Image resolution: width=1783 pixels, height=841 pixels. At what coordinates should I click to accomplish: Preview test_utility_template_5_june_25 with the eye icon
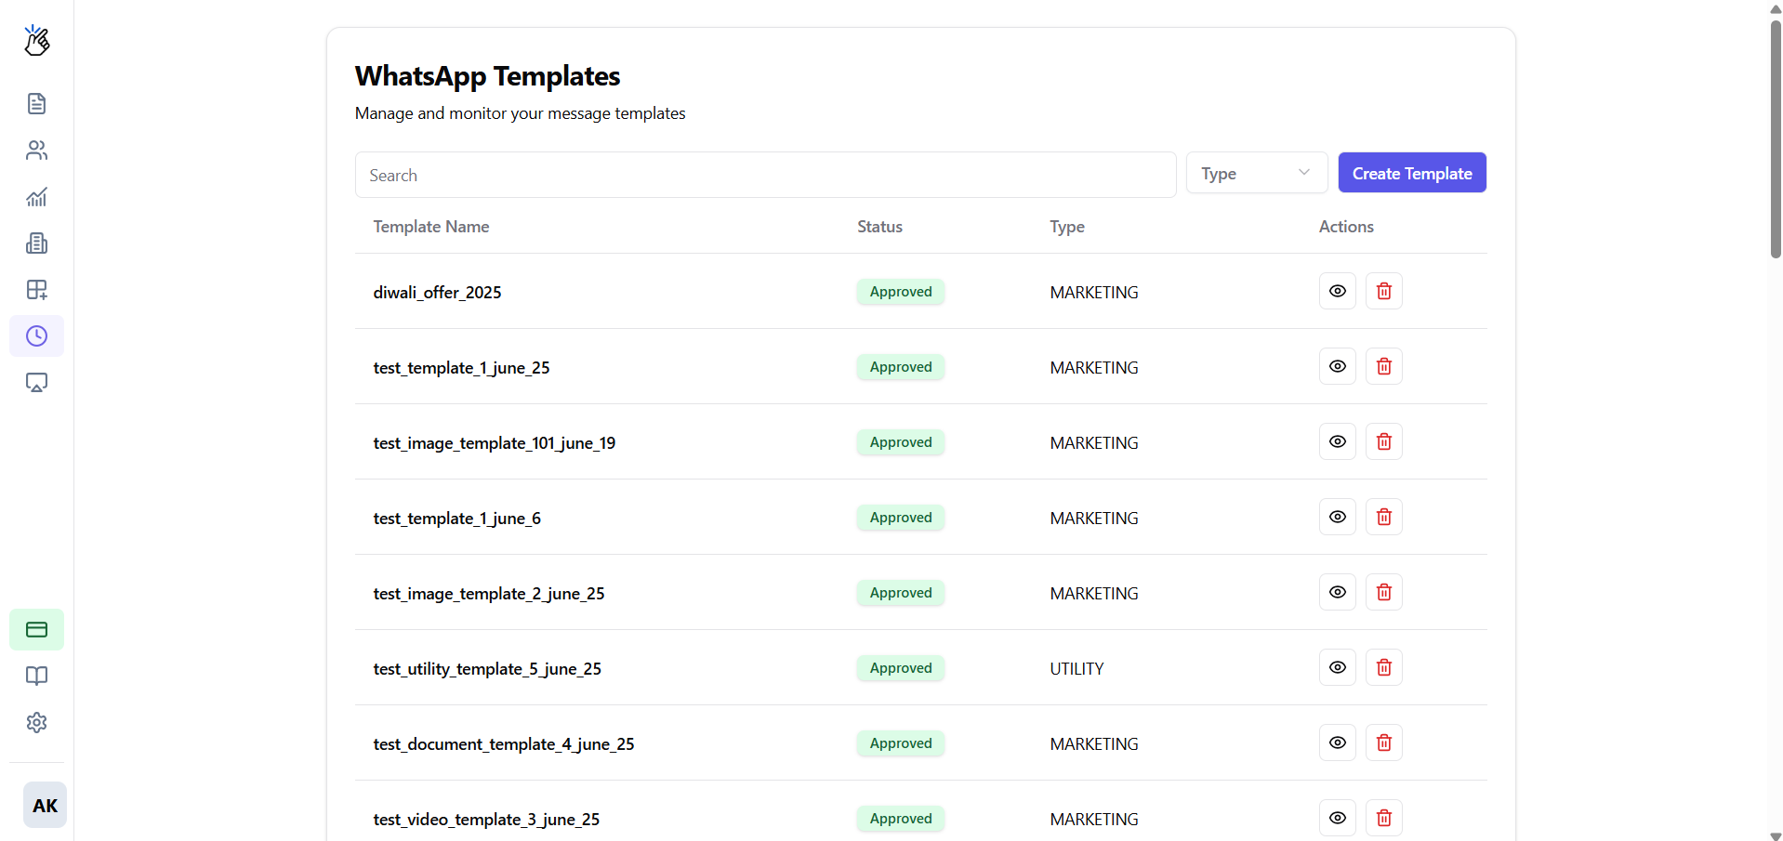click(1337, 667)
